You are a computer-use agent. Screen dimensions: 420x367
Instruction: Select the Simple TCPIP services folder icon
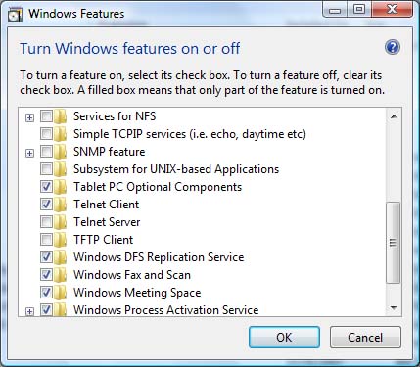pos(60,134)
